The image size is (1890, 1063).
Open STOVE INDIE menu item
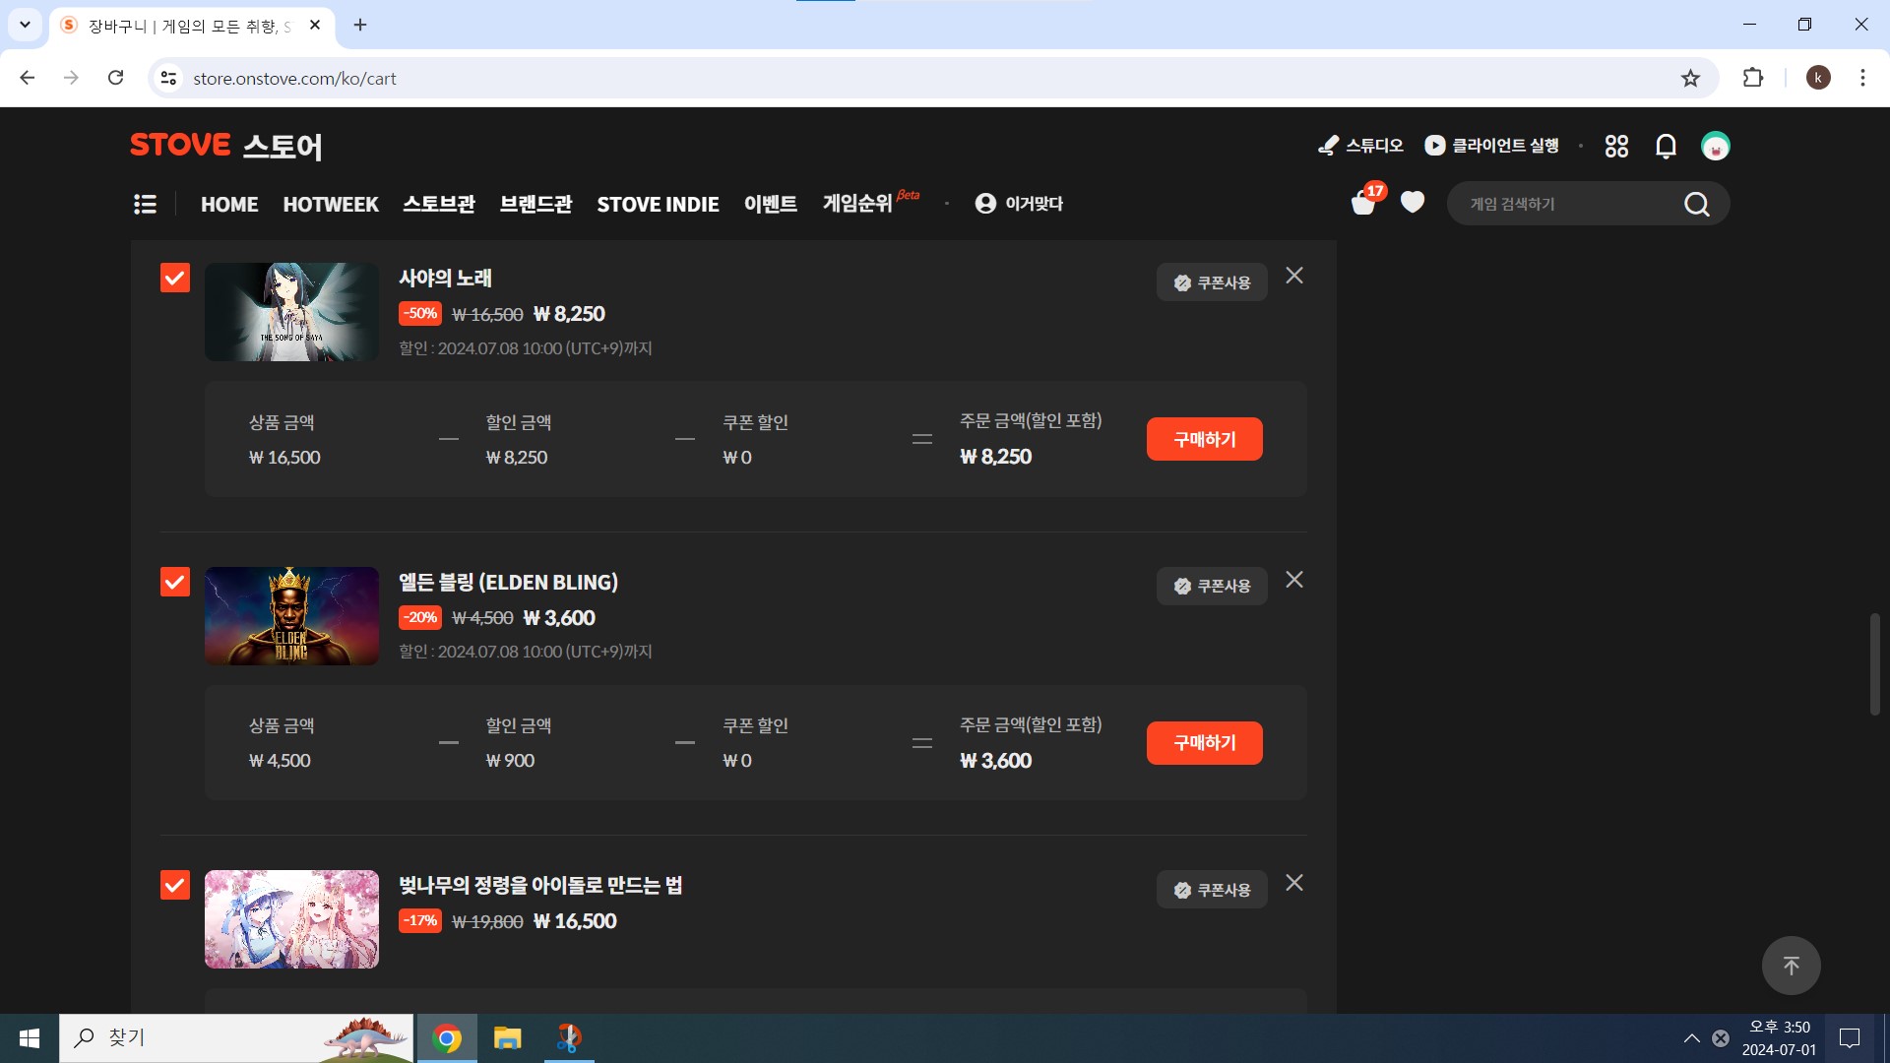pos(658,204)
